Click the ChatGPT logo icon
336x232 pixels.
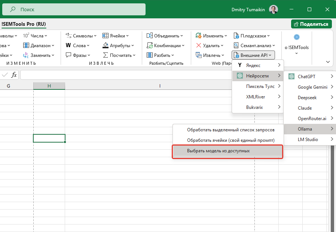click(291, 76)
